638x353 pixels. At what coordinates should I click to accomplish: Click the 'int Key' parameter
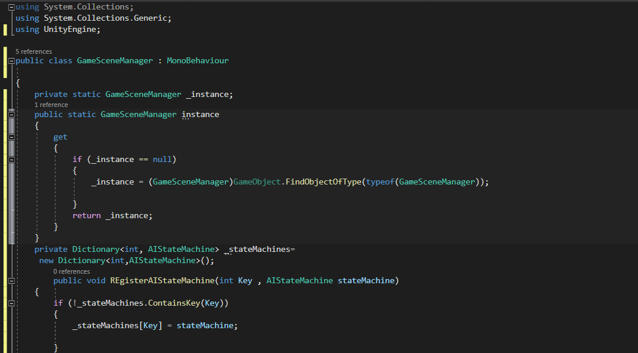point(236,281)
